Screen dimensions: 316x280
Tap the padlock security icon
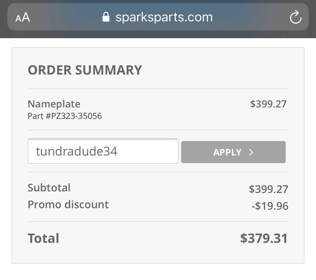point(106,17)
